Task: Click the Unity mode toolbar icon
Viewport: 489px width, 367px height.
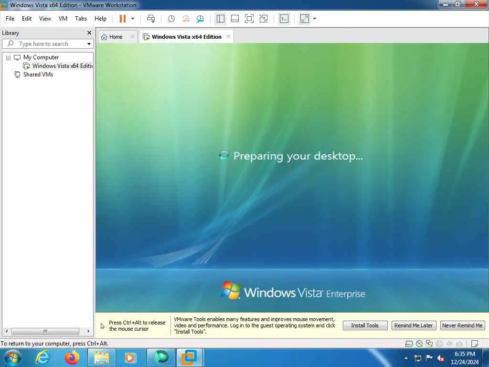Action: coord(264,19)
